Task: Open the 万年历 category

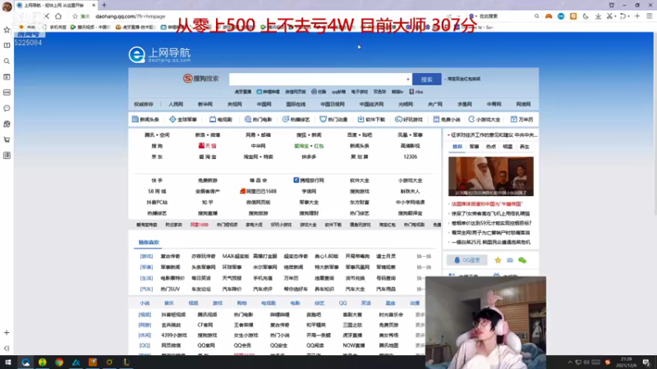Action: pos(521,119)
